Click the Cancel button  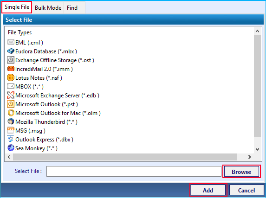(x=247, y=190)
